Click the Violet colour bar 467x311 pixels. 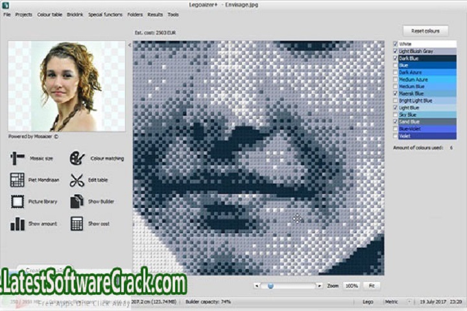point(427,136)
